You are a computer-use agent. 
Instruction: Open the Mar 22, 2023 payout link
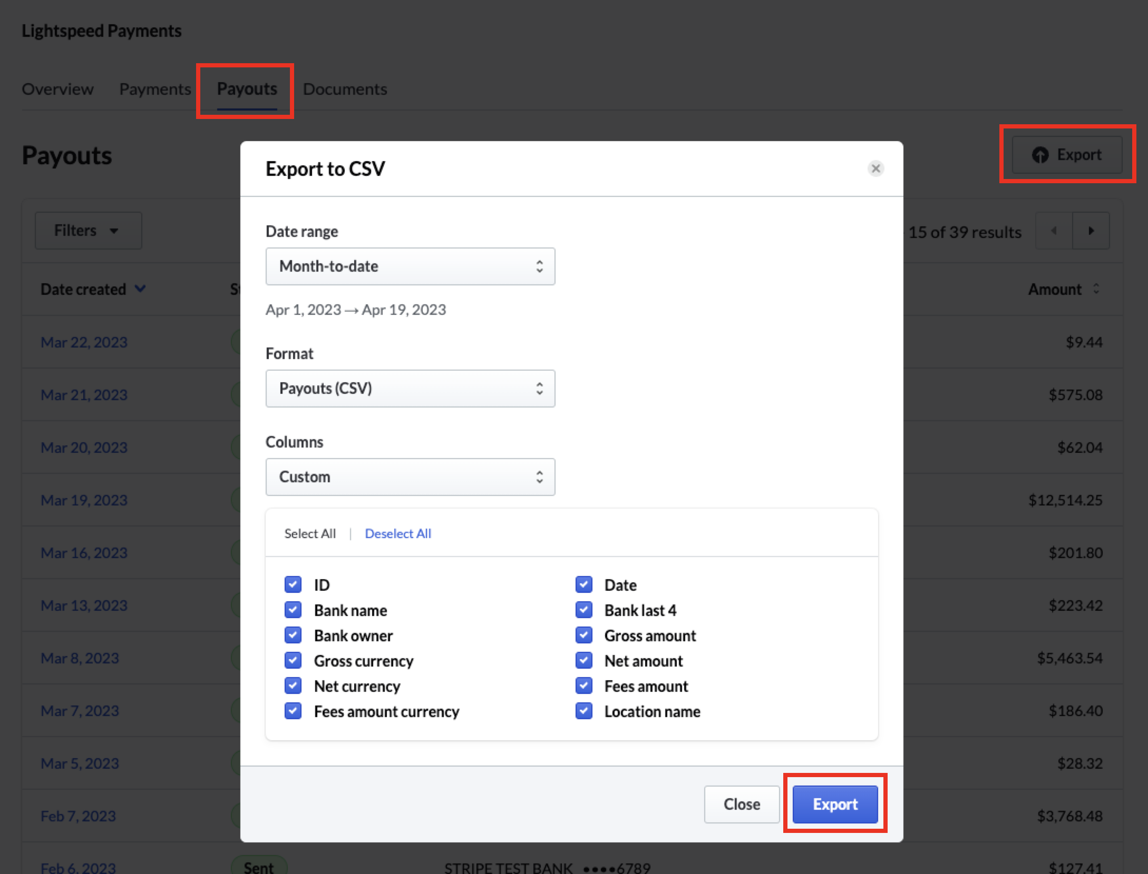[x=84, y=342]
